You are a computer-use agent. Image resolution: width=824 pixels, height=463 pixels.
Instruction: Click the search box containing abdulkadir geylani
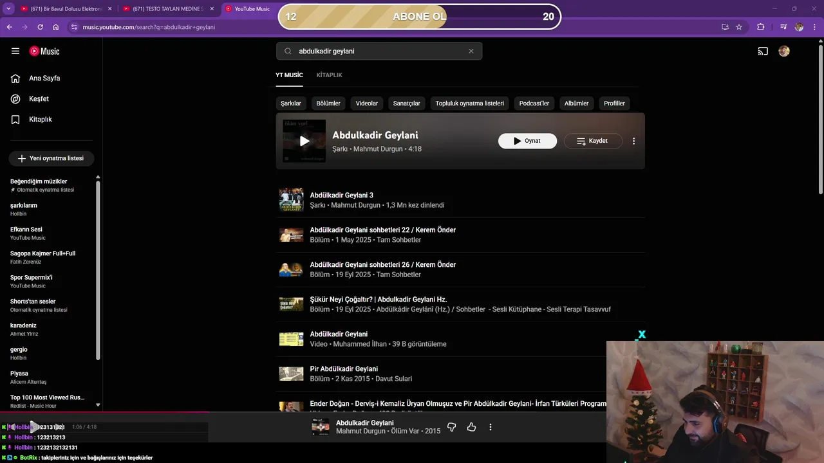pos(379,51)
